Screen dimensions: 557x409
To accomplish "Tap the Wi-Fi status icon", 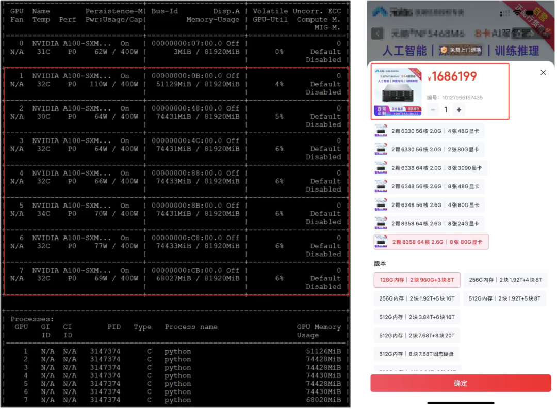I will coord(517,12).
